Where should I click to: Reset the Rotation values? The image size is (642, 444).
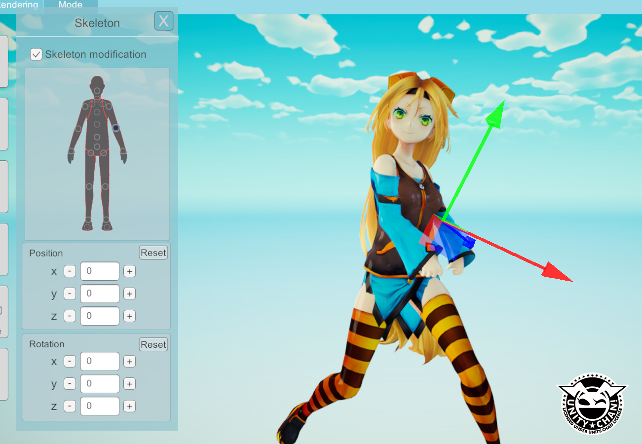coord(153,344)
